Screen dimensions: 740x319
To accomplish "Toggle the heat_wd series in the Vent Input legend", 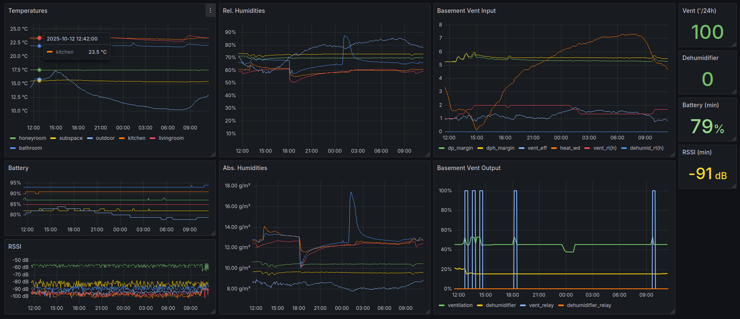I will pos(570,148).
